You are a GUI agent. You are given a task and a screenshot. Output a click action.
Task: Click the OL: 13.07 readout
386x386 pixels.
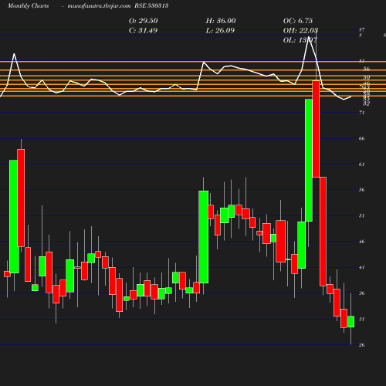tap(300, 40)
